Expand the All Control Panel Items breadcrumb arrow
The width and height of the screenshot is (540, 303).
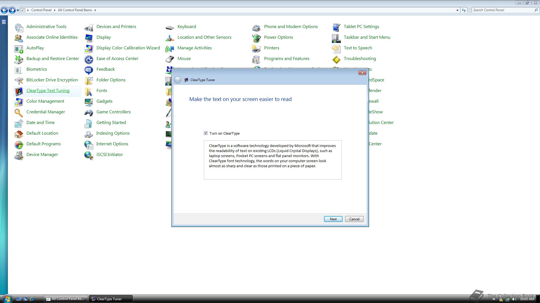pyautogui.click(x=95, y=10)
